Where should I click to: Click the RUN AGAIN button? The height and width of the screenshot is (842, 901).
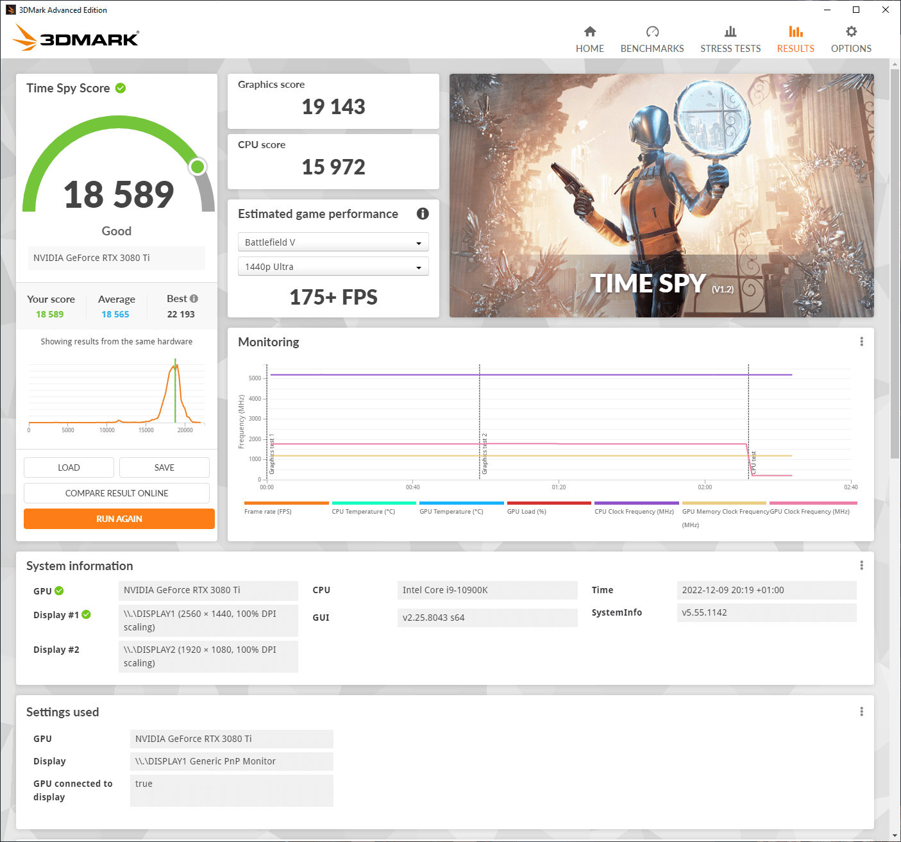click(x=119, y=519)
